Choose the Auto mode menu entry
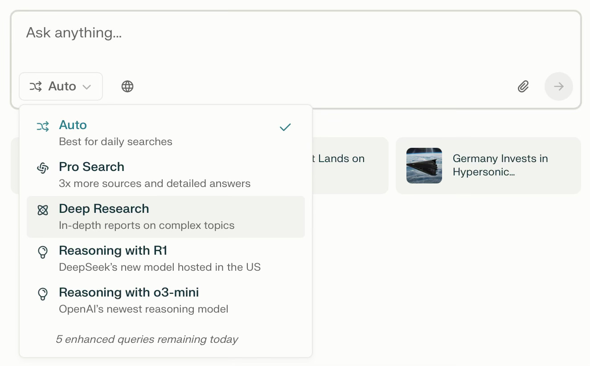Viewport: 590px width, 366px height. (x=73, y=125)
